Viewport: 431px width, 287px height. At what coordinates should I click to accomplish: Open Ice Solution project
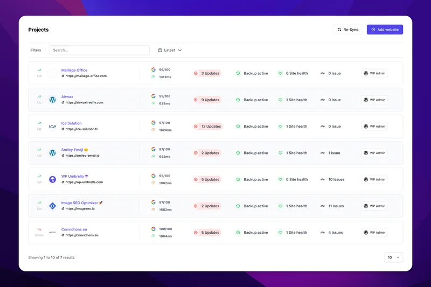pyautogui.click(x=71, y=123)
